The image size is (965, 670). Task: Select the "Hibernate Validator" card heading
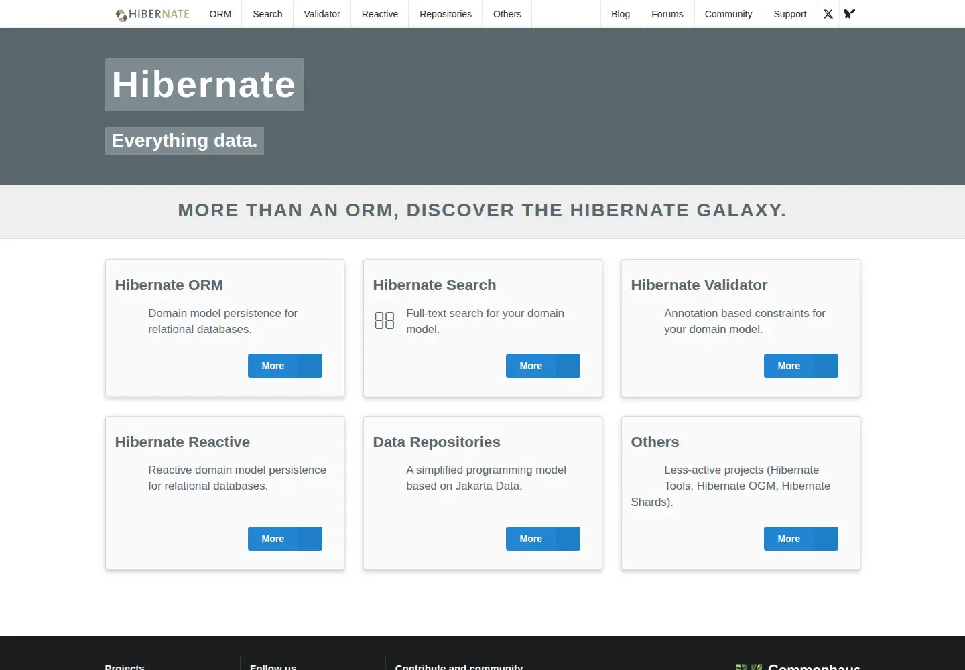point(699,285)
